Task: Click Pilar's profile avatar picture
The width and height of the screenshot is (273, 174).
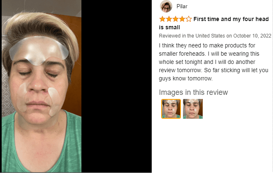Action: tap(166, 6)
